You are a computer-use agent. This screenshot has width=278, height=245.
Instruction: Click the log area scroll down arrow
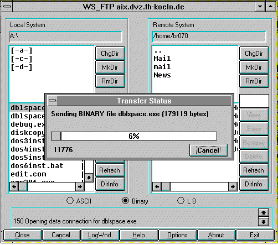[264, 222]
